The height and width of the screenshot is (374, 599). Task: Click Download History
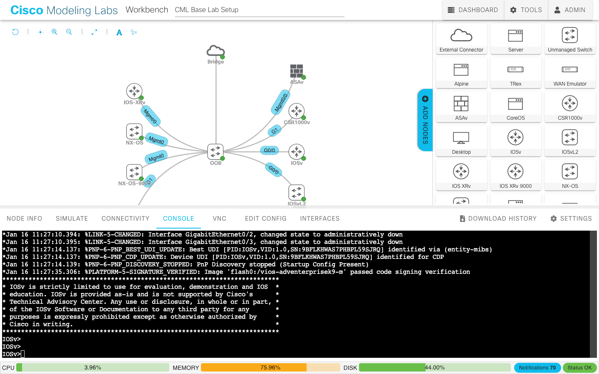498,218
